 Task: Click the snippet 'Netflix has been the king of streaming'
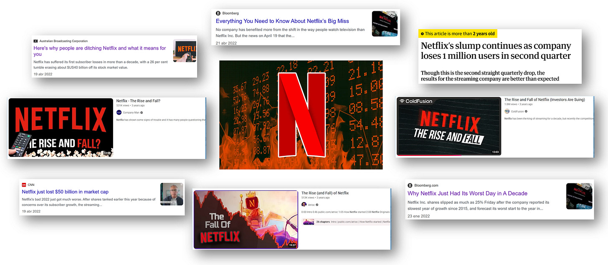coord(549,119)
